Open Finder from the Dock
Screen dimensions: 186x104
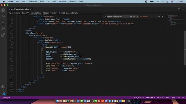click(57, 101)
